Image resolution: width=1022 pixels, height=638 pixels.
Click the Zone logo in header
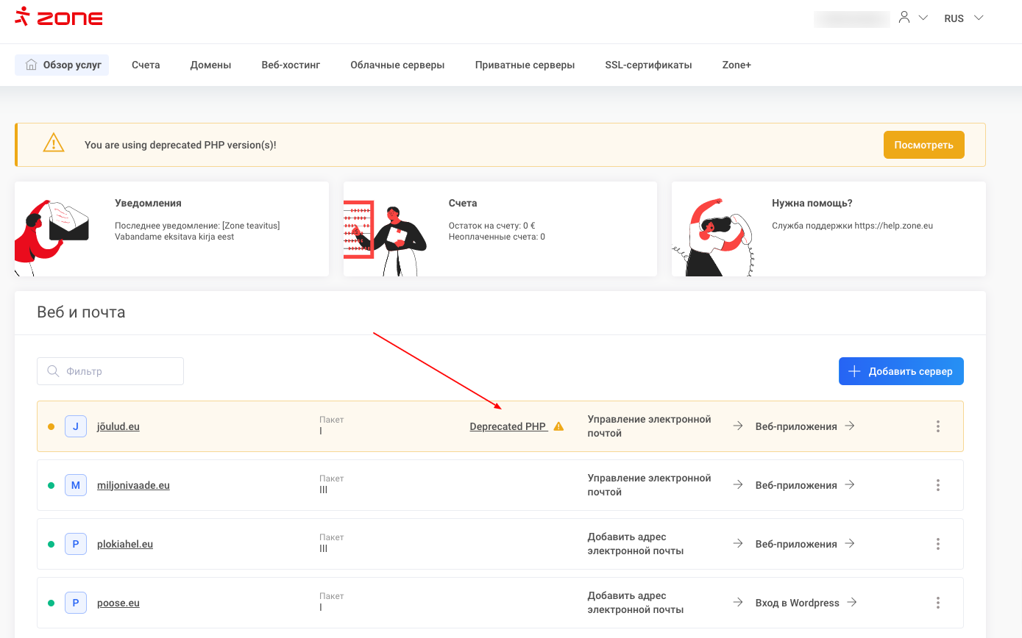[59, 18]
